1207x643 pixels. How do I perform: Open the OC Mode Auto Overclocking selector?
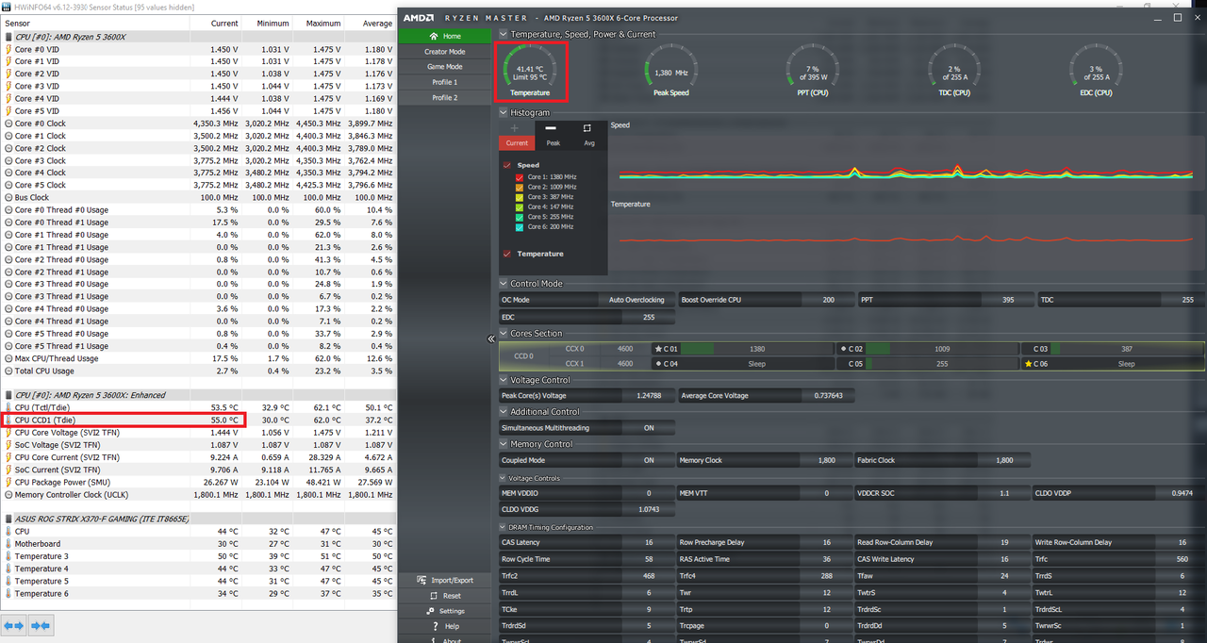(637, 300)
